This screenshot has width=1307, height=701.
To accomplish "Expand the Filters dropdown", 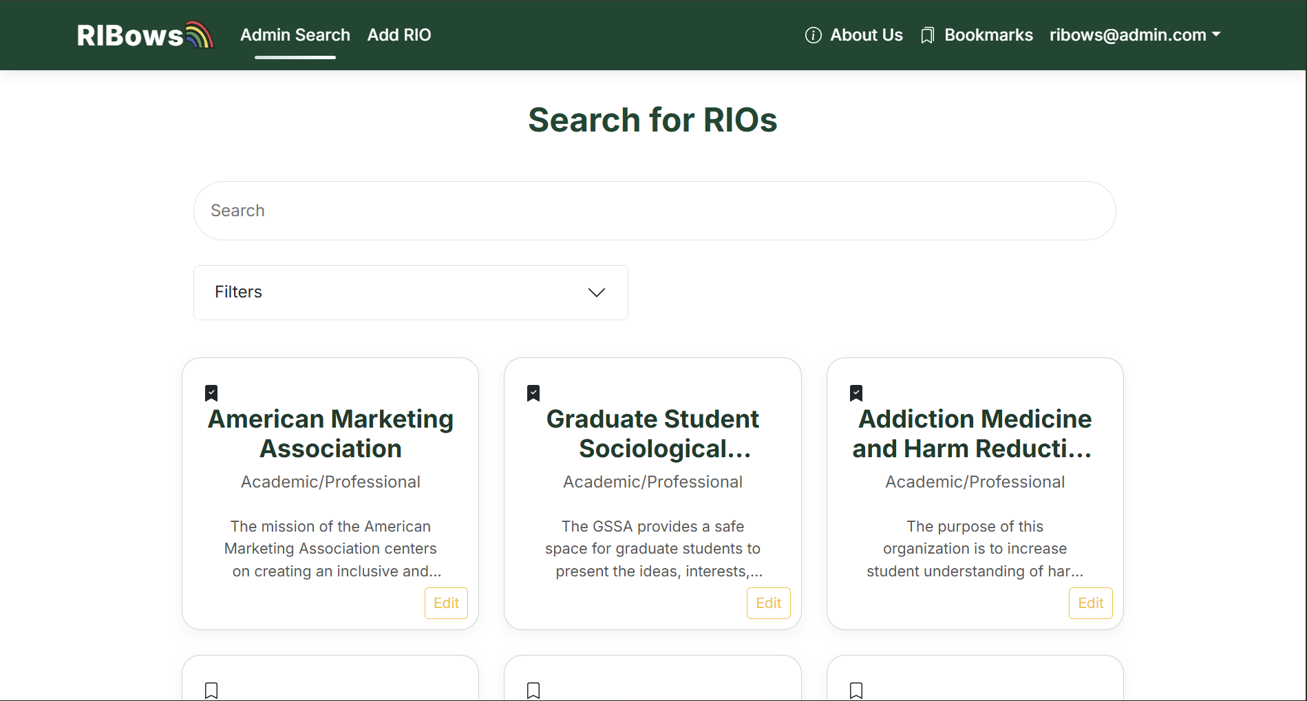I will point(410,293).
